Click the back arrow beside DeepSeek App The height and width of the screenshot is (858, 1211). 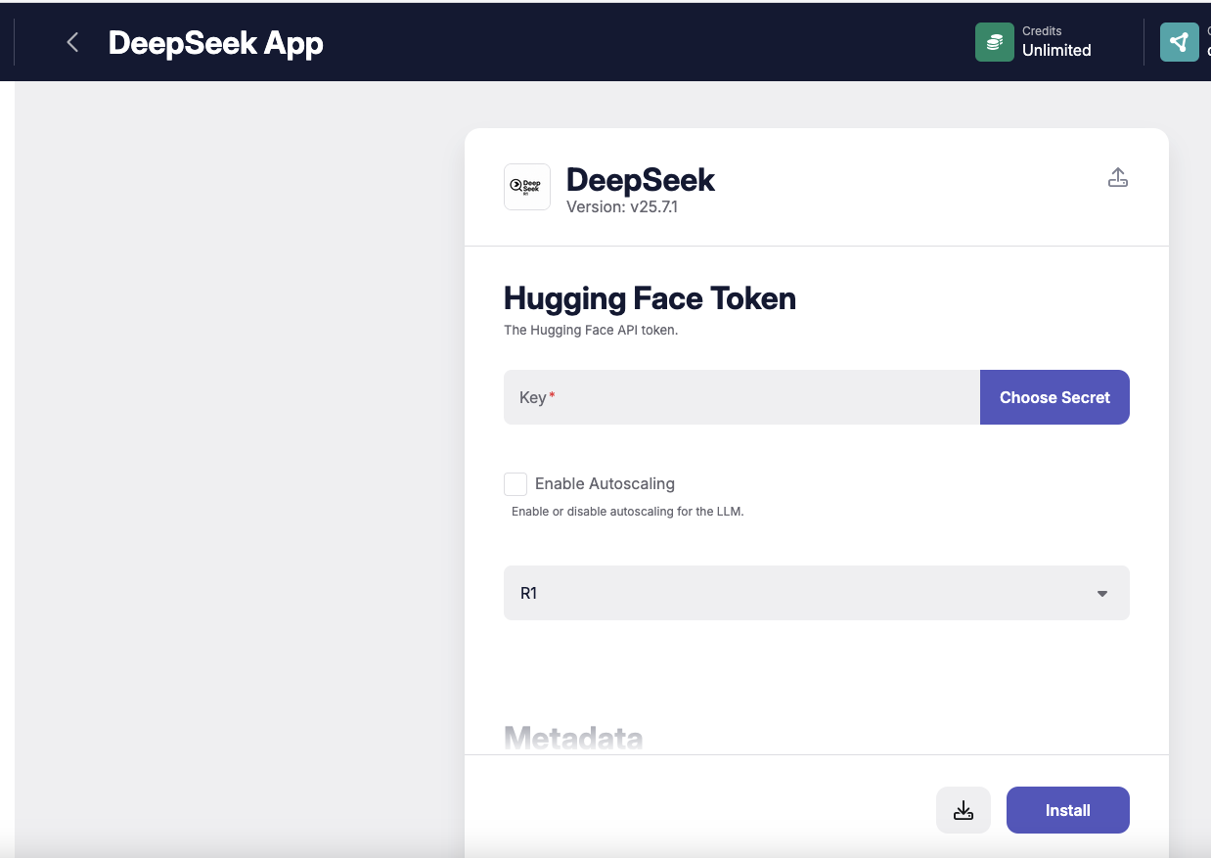(71, 43)
